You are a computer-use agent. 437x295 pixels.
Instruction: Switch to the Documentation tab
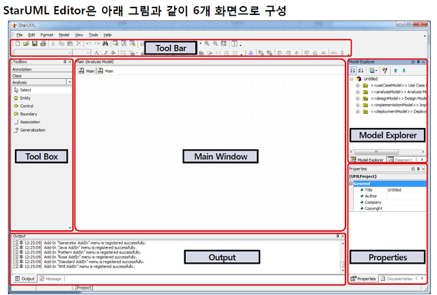pos(397,279)
